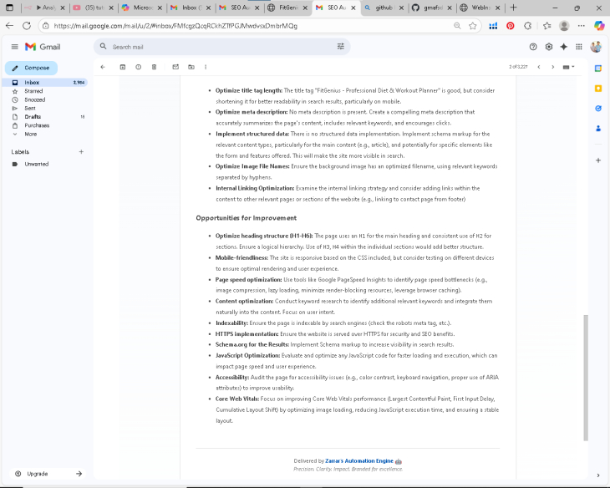Image resolution: width=610 pixels, height=488 pixels.
Task: Open Gmail settings gear
Action: pyautogui.click(x=548, y=47)
